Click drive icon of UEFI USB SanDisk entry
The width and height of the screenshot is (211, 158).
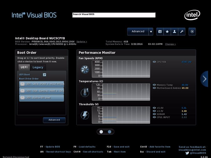pos(22,91)
